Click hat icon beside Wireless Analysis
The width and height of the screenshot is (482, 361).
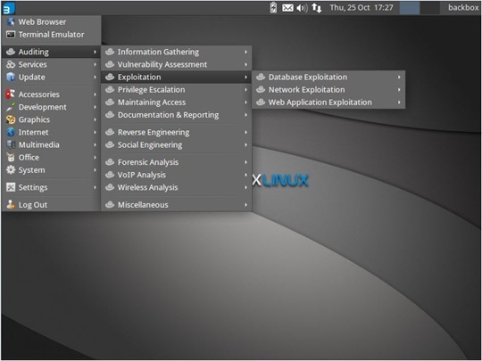110,187
